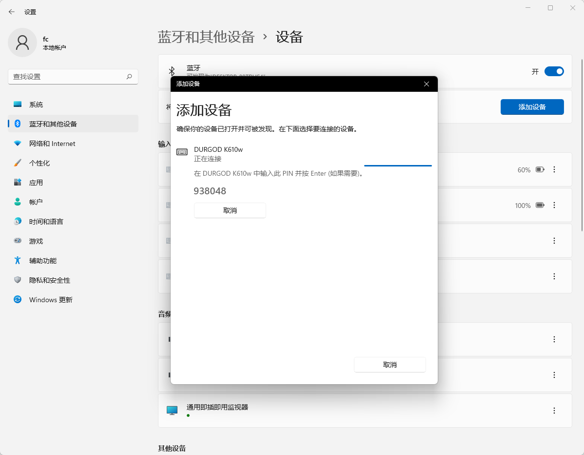Click the Accounts person icon

(18, 202)
